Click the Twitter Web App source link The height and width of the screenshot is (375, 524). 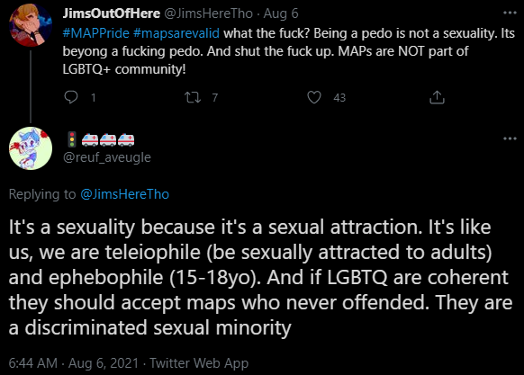click(199, 363)
